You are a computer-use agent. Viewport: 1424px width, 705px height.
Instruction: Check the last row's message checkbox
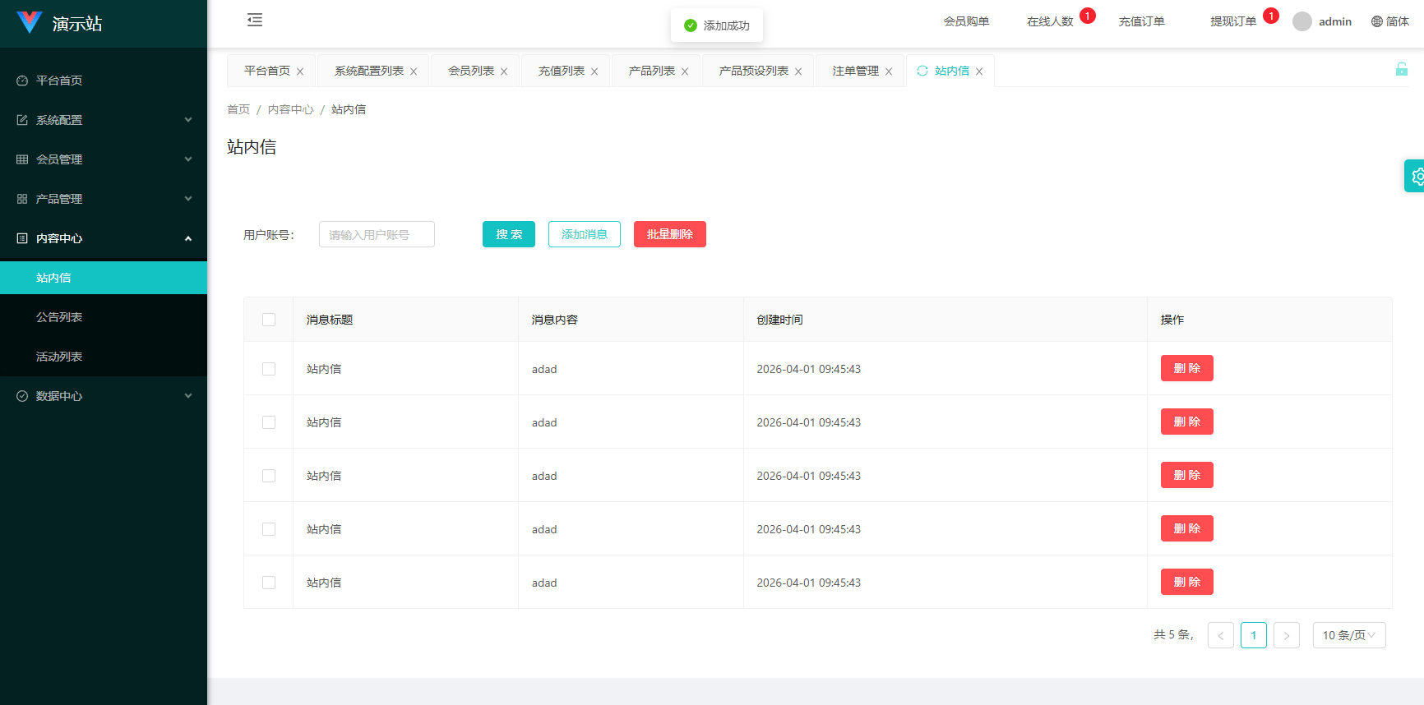pos(269,583)
